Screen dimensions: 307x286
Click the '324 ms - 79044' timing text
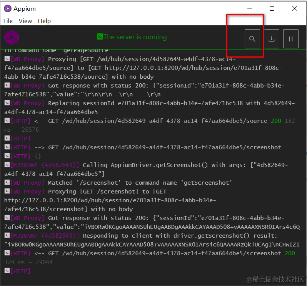click(x=28, y=262)
